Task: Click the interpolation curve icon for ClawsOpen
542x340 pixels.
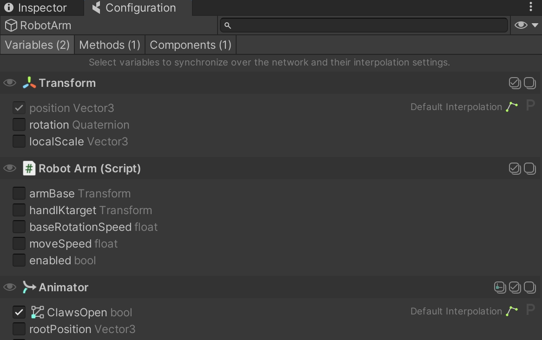Action: click(512, 311)
